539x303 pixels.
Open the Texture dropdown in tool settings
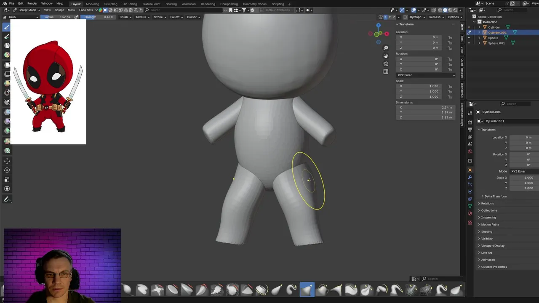142,17
